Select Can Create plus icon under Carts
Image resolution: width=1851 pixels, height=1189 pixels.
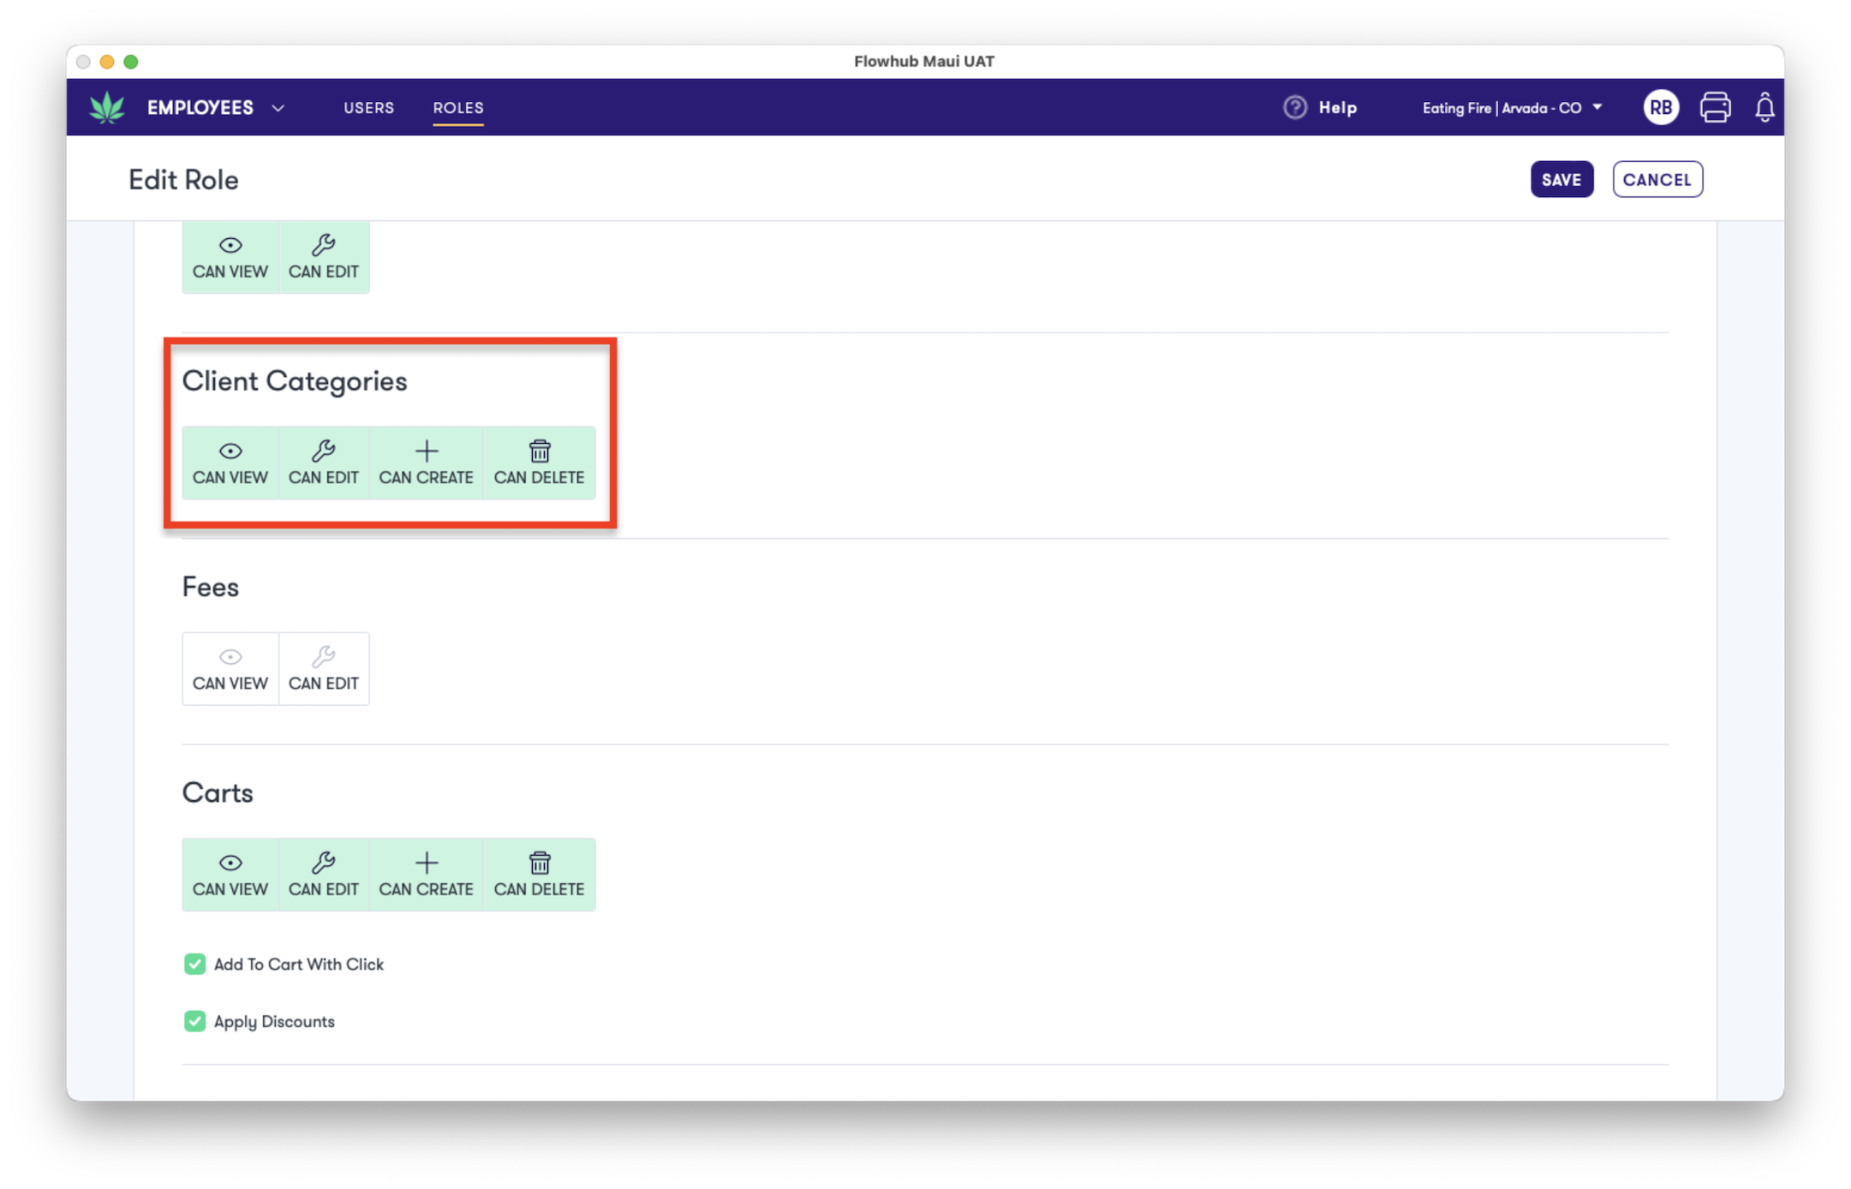pyautogui.click(x=426, y=874)
